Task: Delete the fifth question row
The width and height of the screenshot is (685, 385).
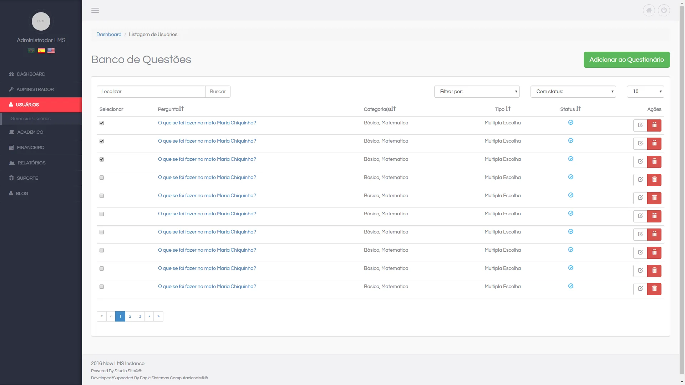Action: (654, 198)
